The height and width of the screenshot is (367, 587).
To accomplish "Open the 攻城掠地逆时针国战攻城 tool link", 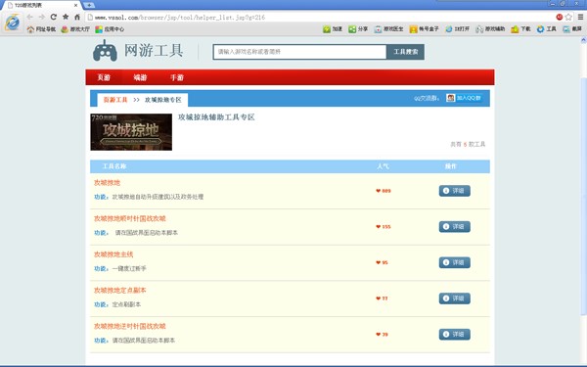I will pyautogui.click(x=129, y=326).
